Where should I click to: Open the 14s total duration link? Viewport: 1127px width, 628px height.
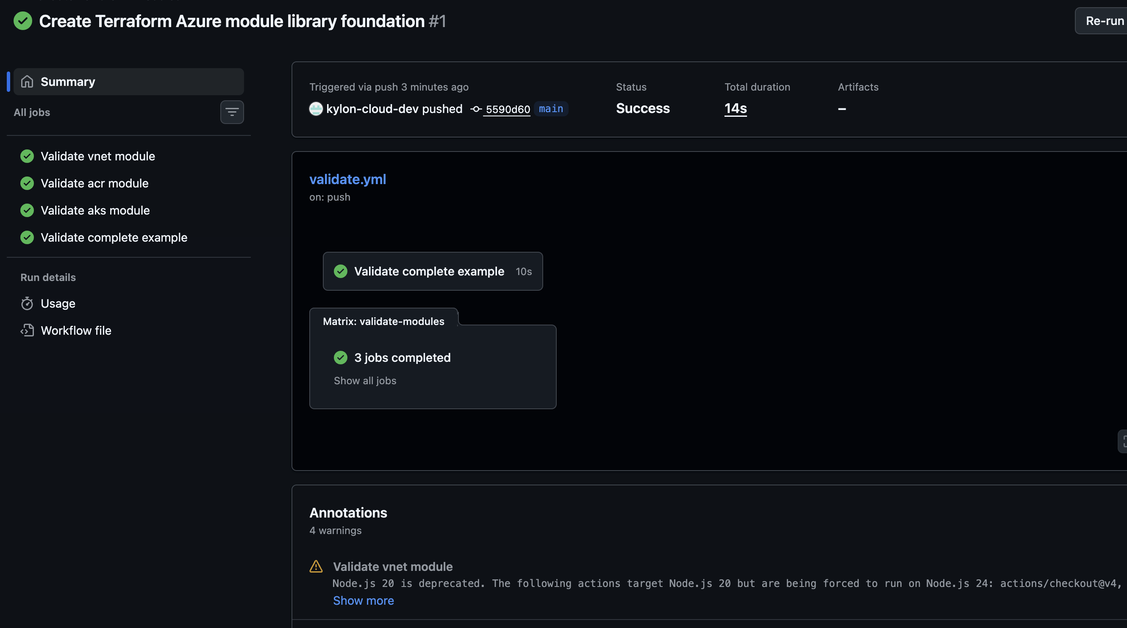[736, 108]
